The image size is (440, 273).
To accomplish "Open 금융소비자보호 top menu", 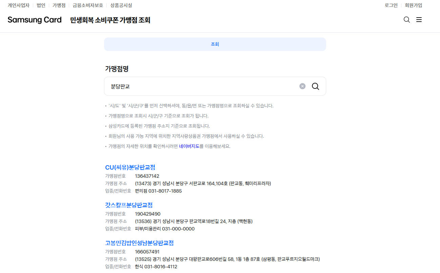I will (x=88, y=5).
